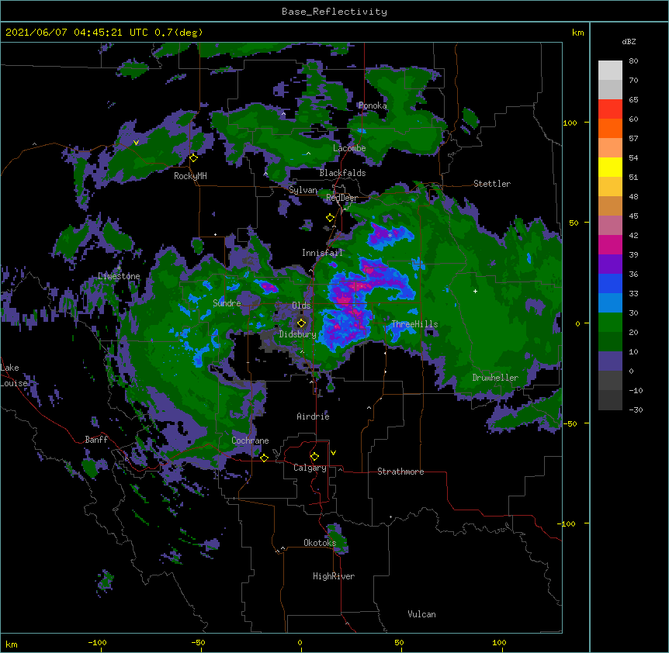Click the Innisfail city label

pyautogui.click(x=322, y=253)
